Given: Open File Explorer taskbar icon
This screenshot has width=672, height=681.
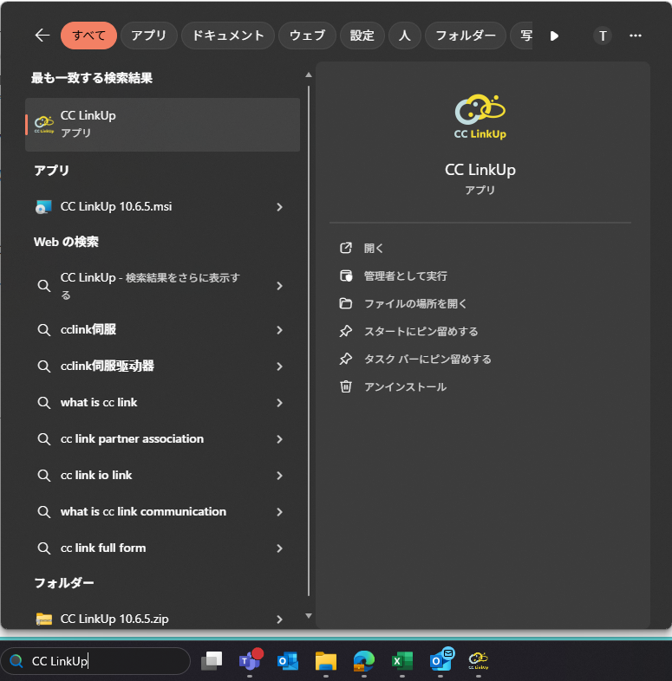Looking at the screenshot, I should 325,661.
